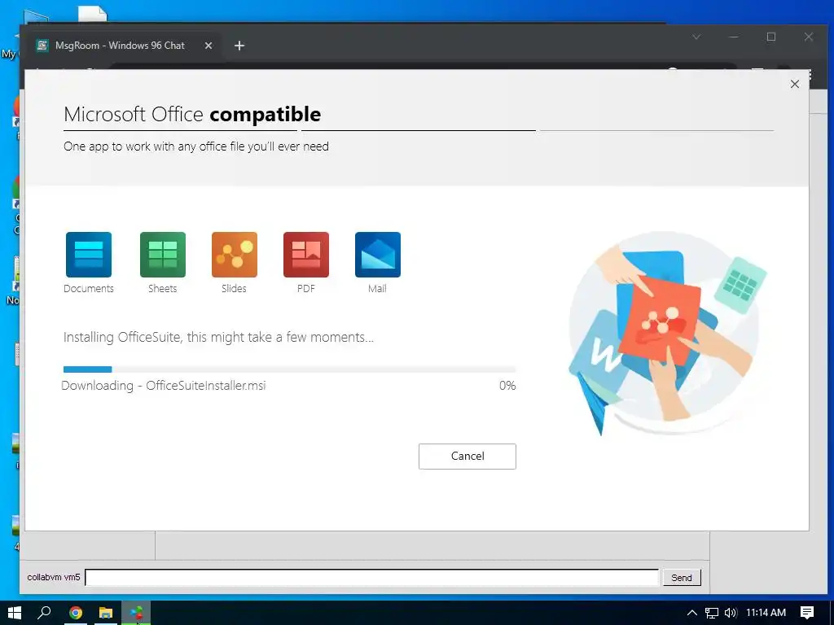Image resolution: width=834 pixels, height=625 pixels.
Task: Click the Installing OfficeSuite status message
Action: 218,337
